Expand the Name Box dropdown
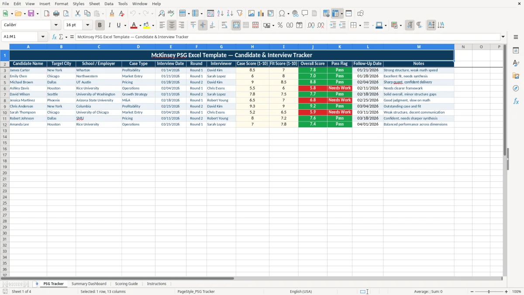The height and width of the screenshot is (295, 524). coord(43,37)
